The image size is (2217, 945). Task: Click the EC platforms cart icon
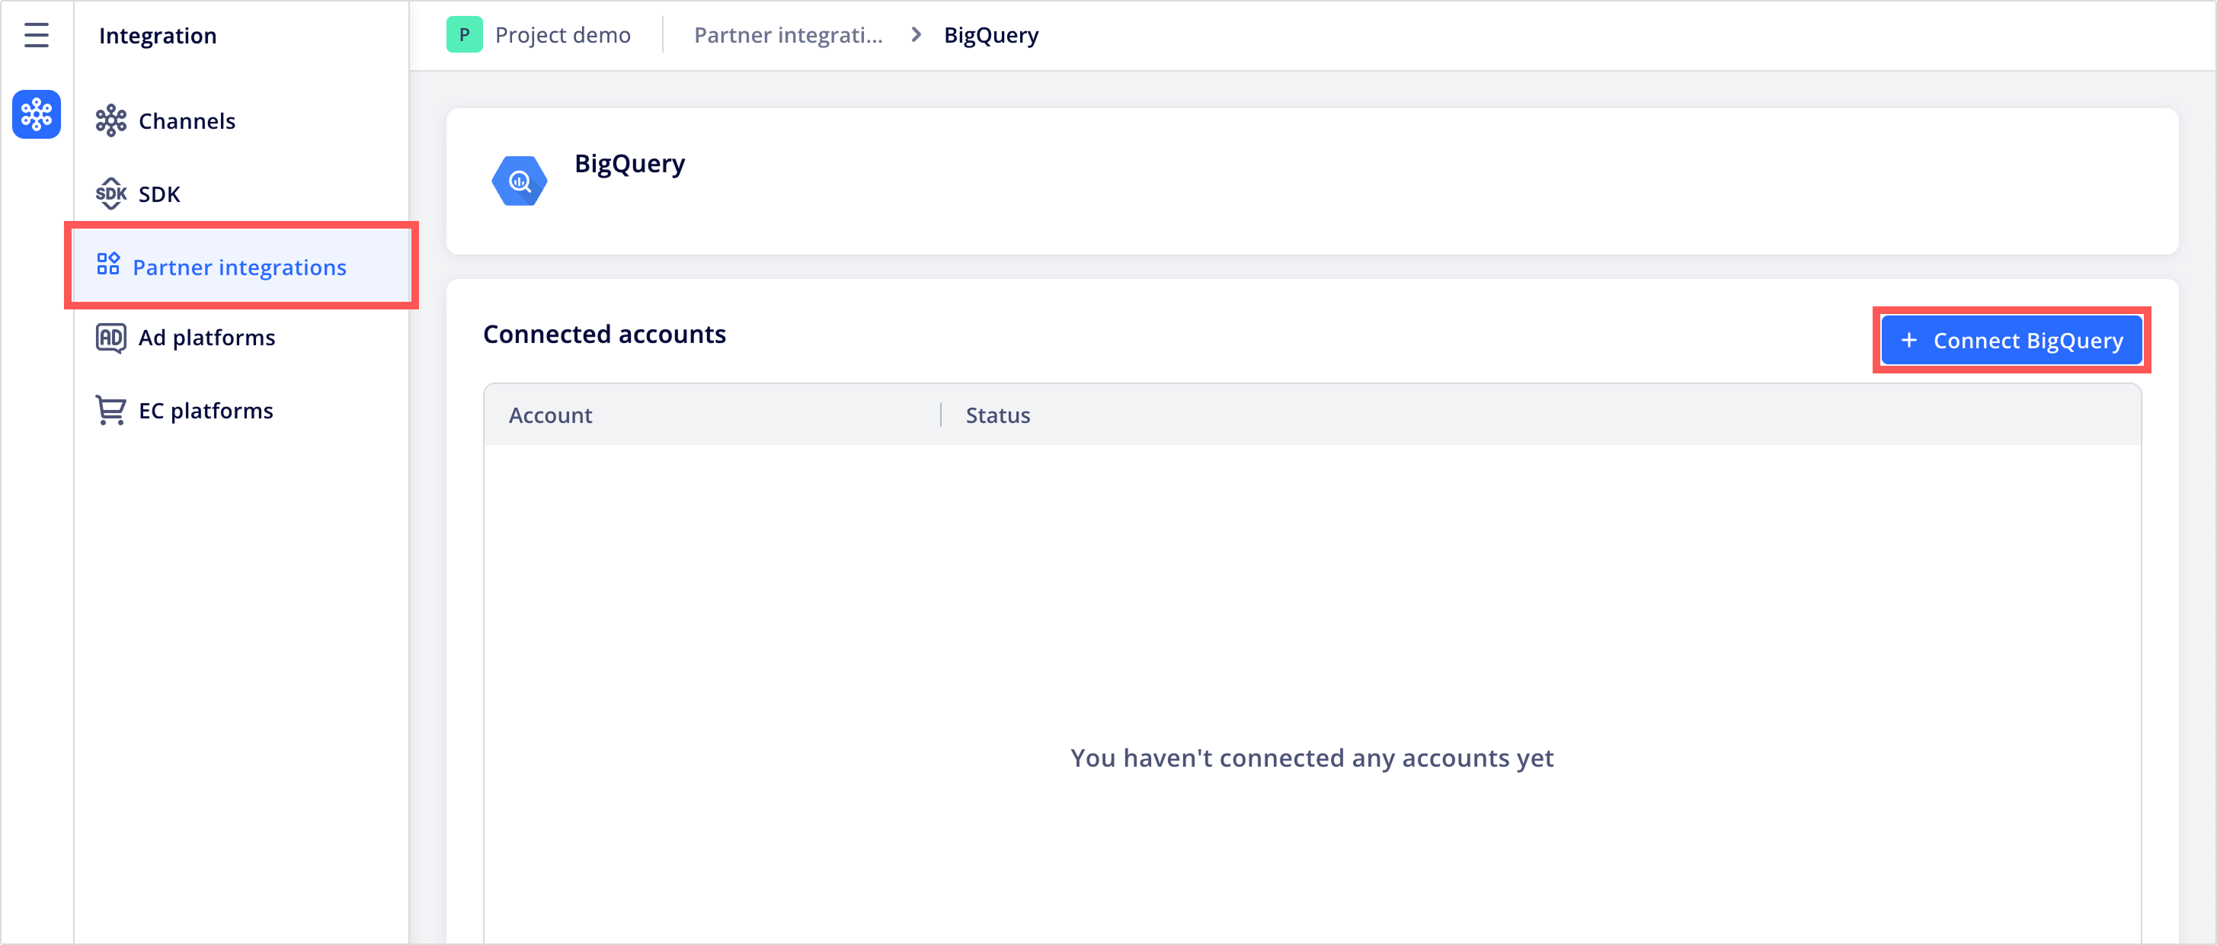pyautogui.click(x=111, y=410)
